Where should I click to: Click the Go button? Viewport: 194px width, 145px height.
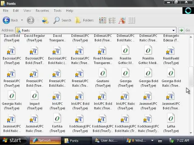[184, 30]
